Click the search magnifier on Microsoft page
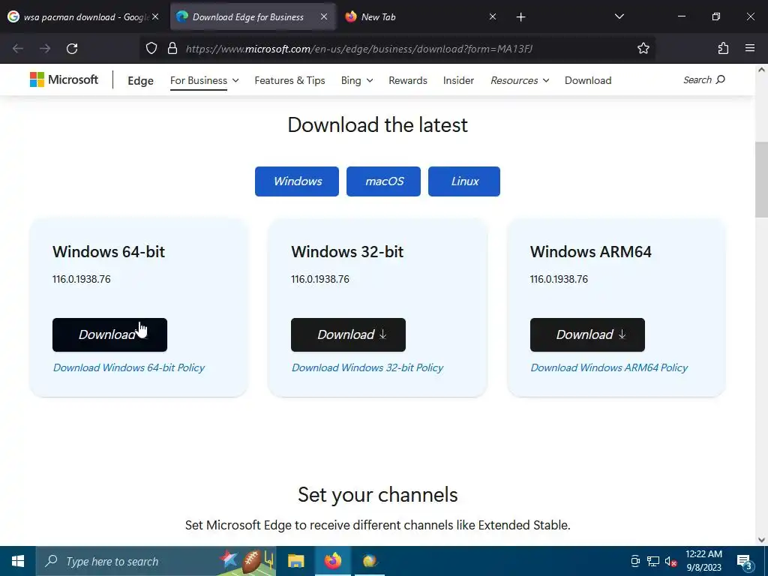 pyautogui.click(x=720, y=79)
